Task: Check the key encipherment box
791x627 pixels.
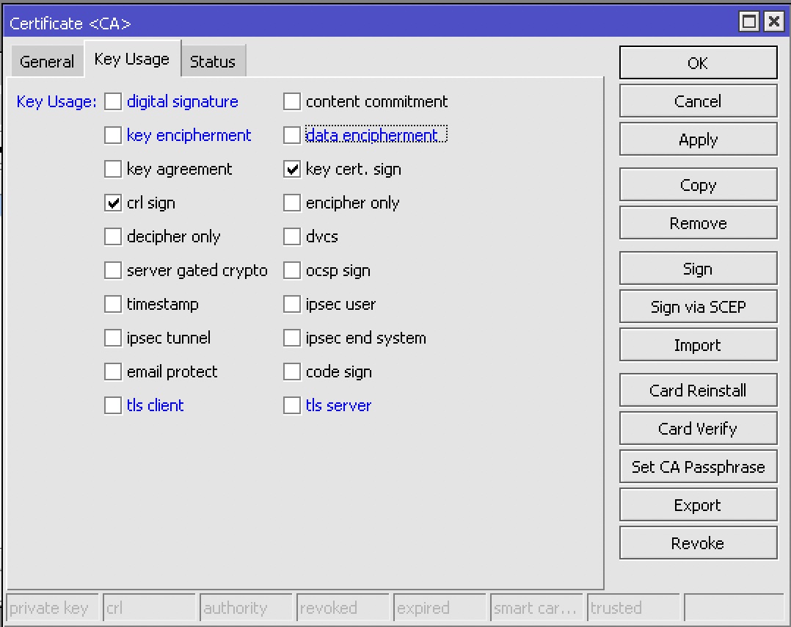Action: coord(113,136)
